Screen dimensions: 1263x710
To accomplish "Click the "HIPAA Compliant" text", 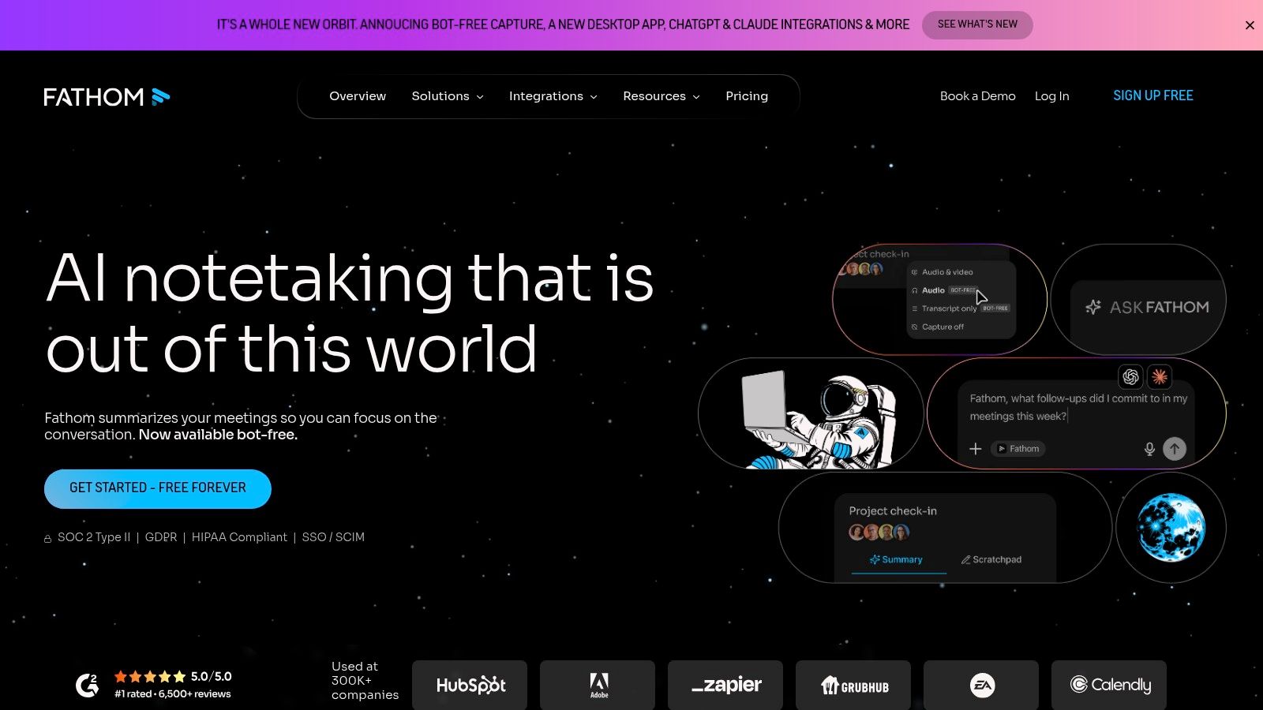I will coord(239,537).
